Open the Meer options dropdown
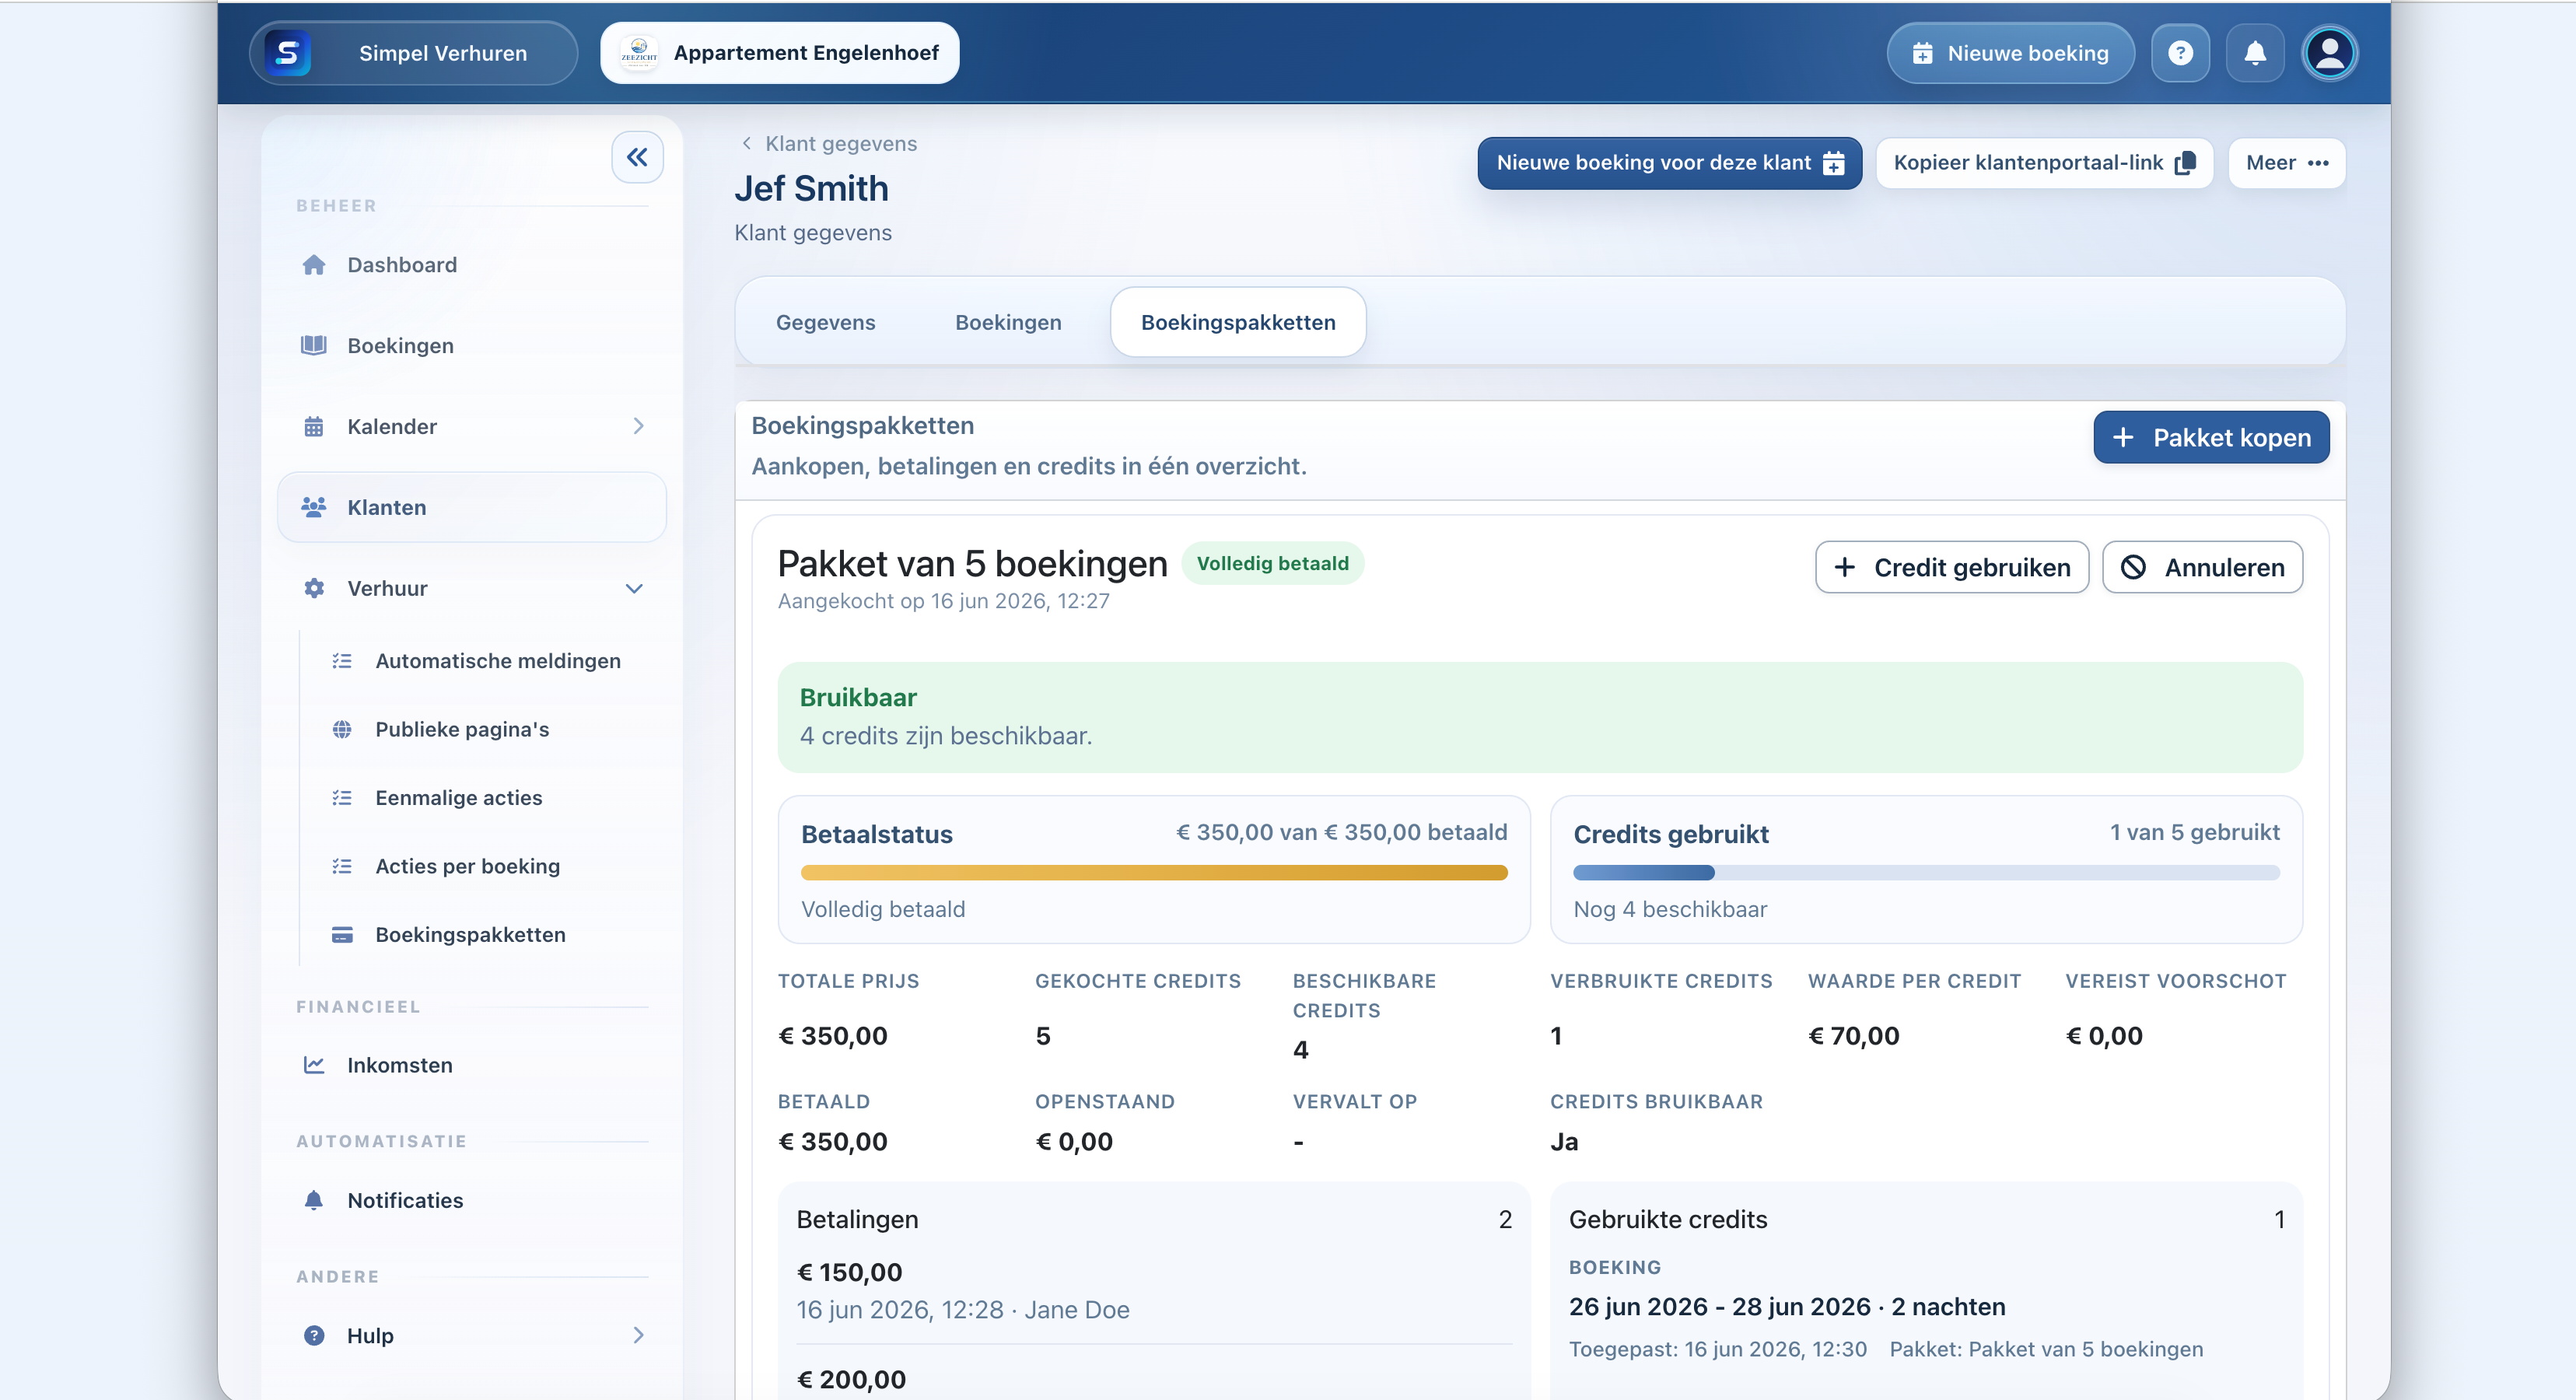2576x1400 pixels. tap(2286, 163)
